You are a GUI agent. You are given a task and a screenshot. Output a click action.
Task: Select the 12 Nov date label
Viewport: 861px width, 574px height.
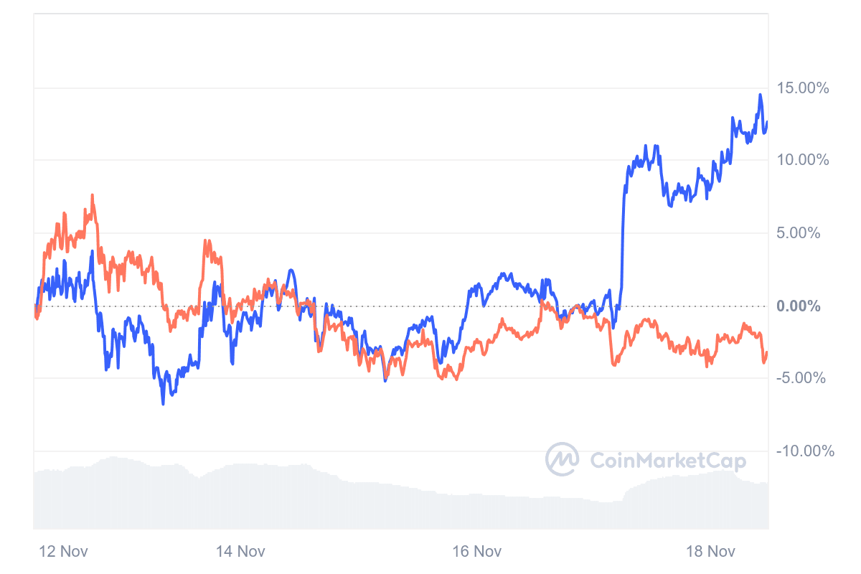pyautogui.click(x=63, y=551)
